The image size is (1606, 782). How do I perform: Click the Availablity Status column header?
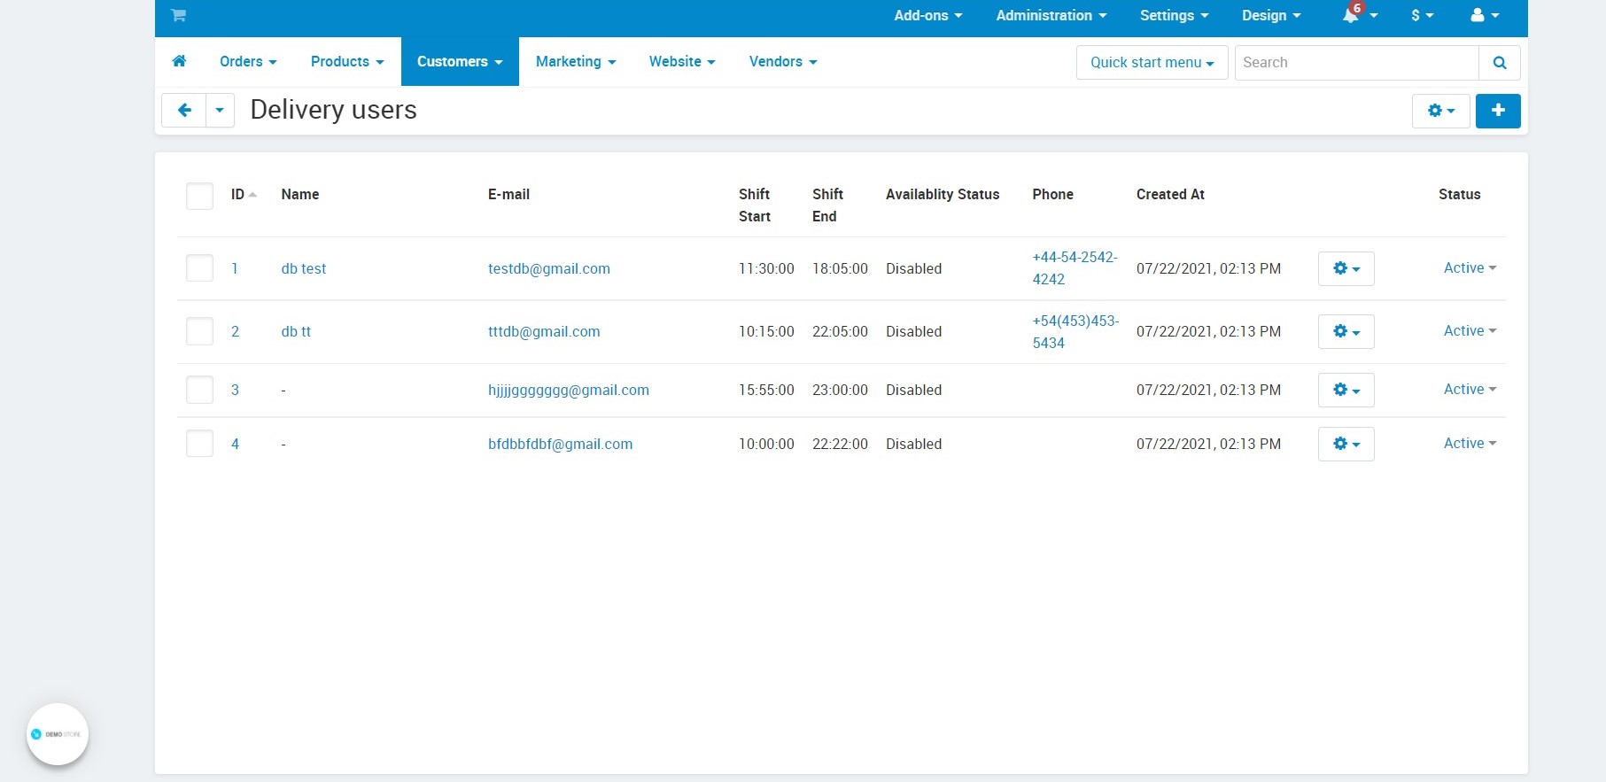[x=943, y=194]
